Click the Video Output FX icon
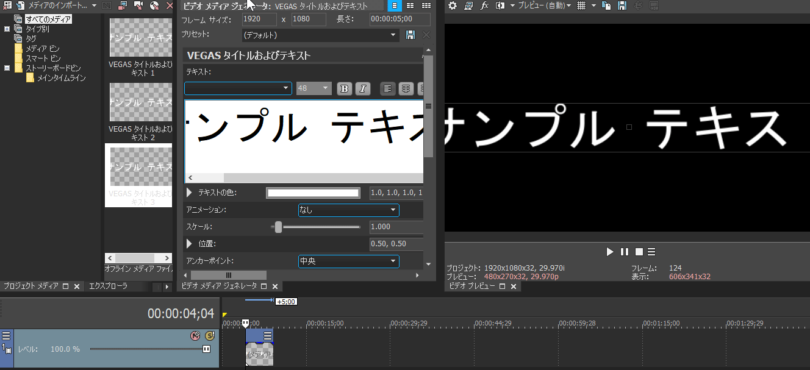Viewport: 810px width, 370px height. coord(485,5)
